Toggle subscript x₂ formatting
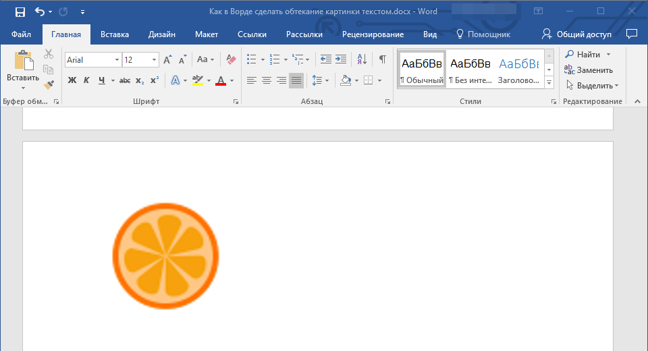The height and width of the screenshot is (351, 648). tap(140, 80)
